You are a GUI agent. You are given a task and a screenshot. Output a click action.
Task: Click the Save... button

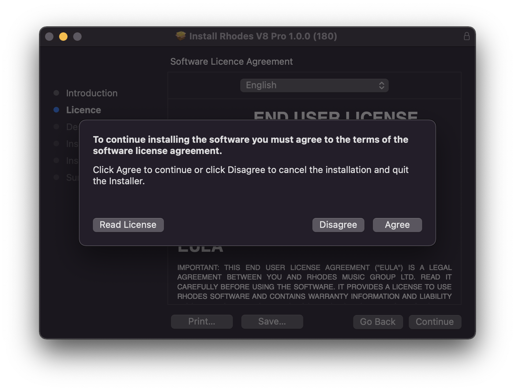click(x=272, y=322)
